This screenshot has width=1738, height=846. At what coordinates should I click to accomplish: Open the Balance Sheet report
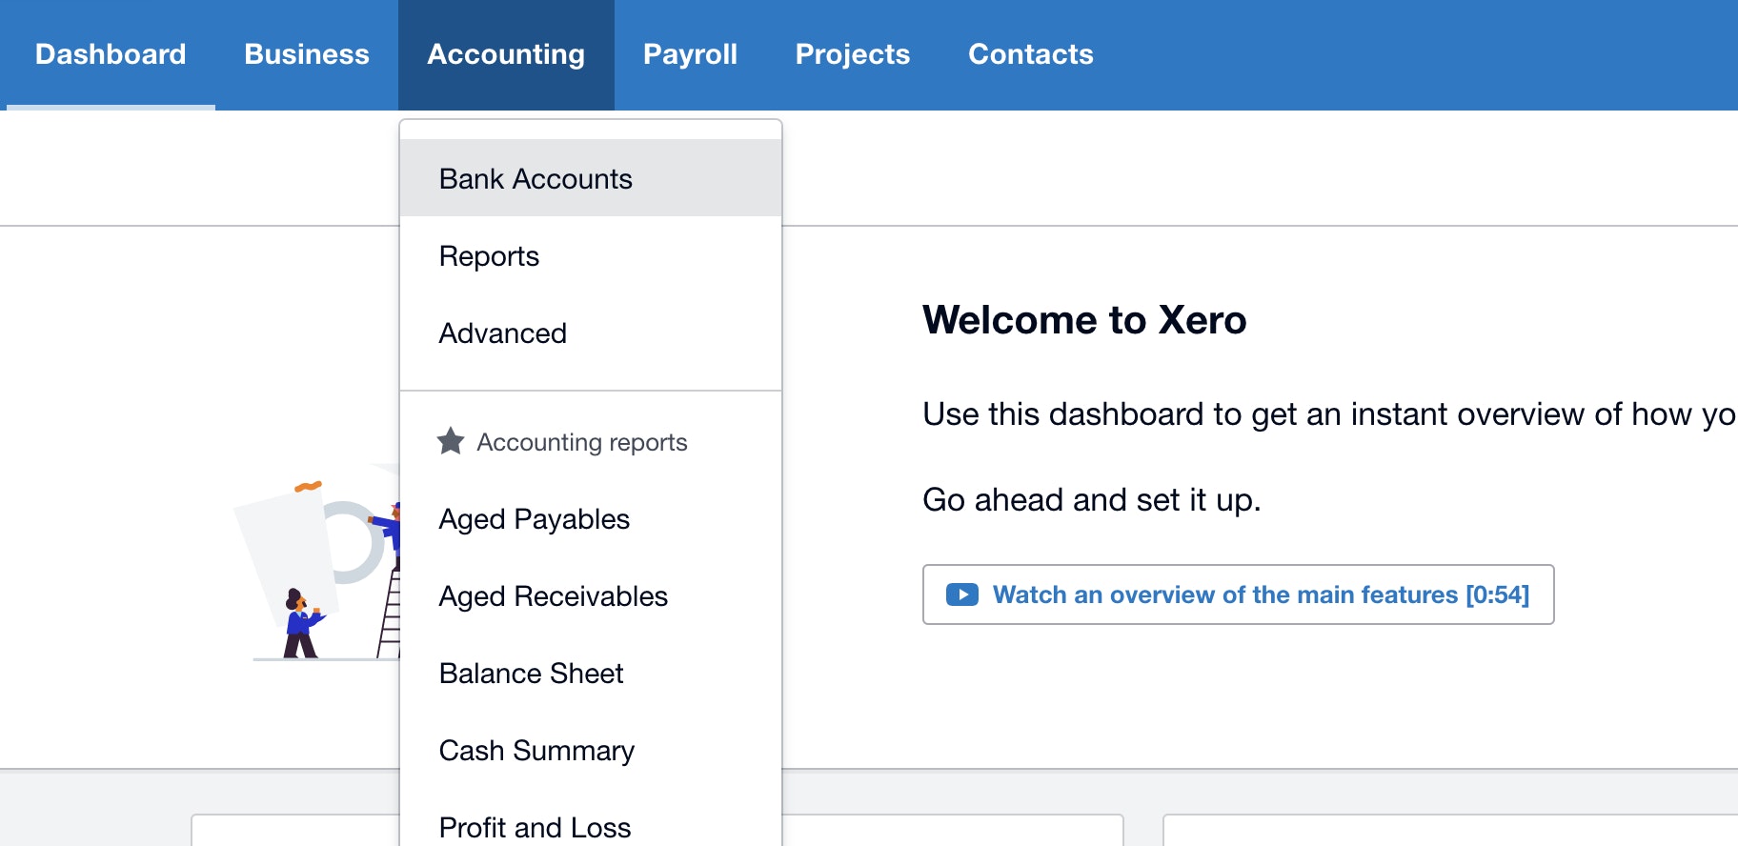click(x=591, y=673)
